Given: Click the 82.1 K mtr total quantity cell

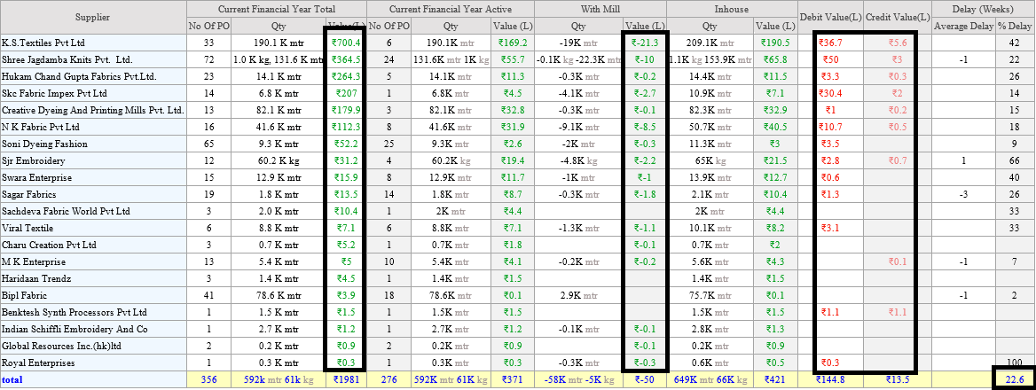Looking at the screenshot, I should 279,110.
